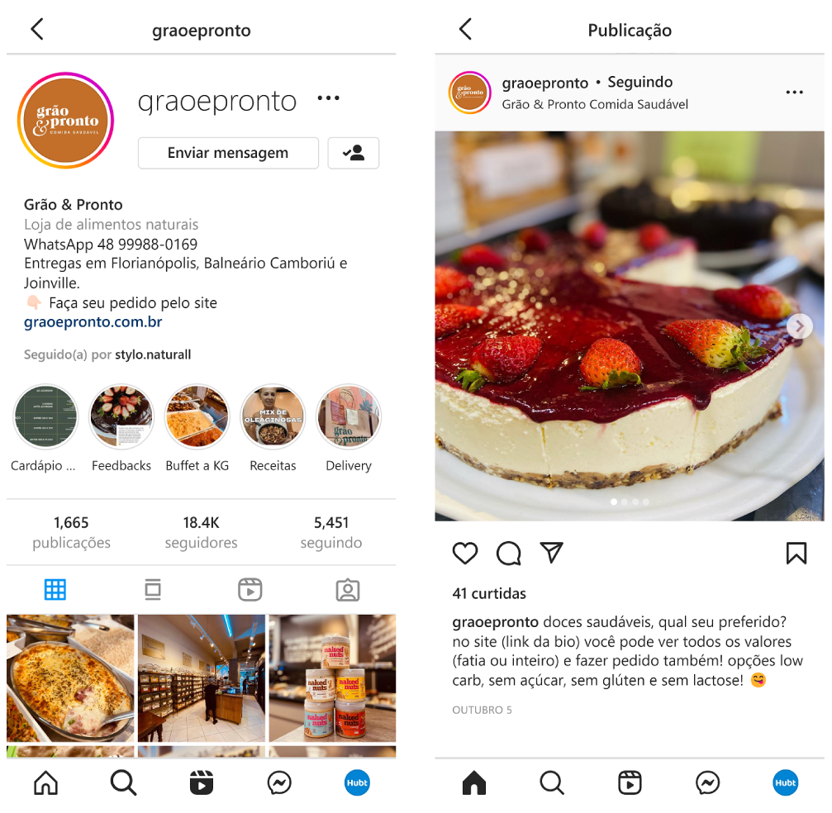Go back from the Publicação screen
This screenshot has width=832, height=813.
(465, 29)
